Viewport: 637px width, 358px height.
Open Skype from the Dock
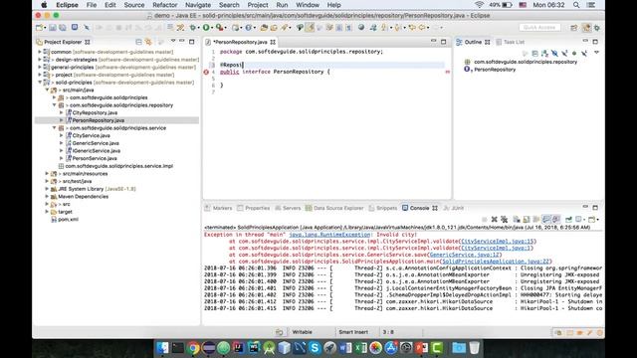click(x=315, y=348)
